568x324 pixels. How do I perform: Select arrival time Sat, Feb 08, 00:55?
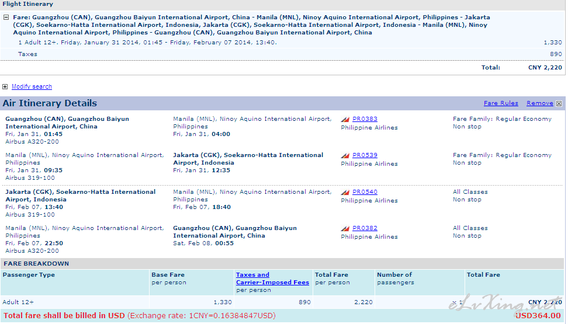[203, 243]
